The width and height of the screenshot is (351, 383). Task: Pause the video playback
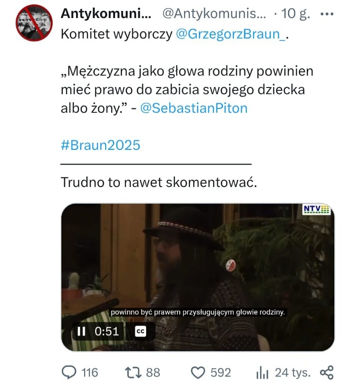point(81,332)
